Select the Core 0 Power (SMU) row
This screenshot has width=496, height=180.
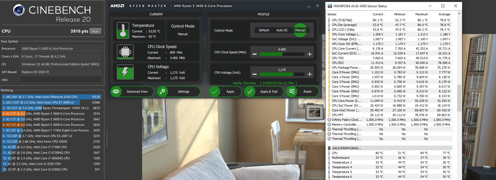tap(389, 72)
